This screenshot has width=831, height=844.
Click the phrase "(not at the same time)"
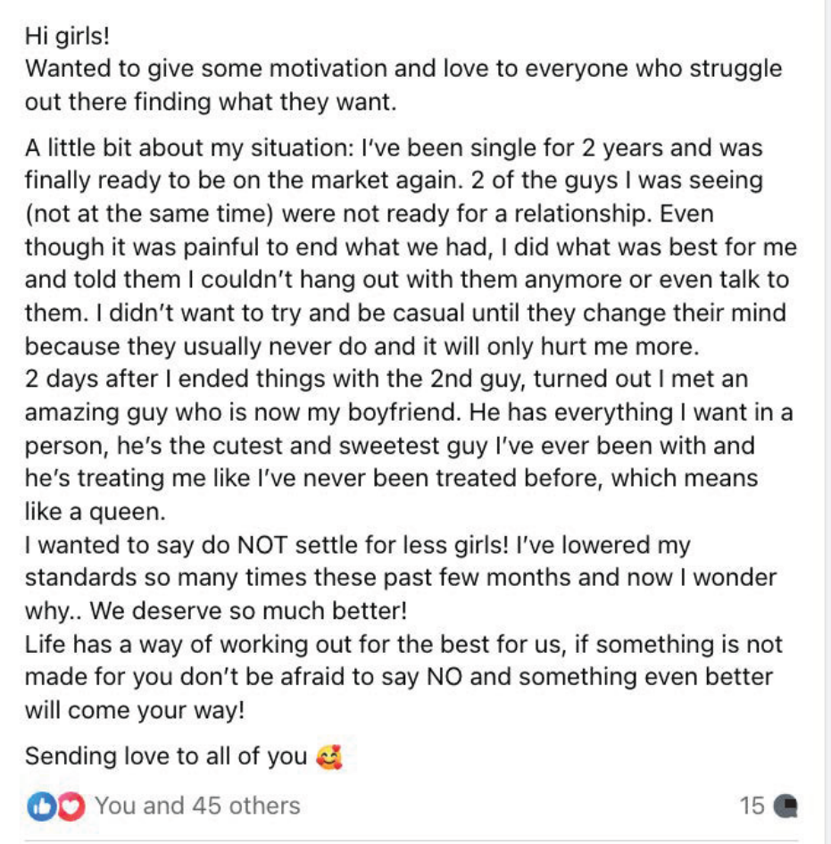(x=150, y=214)
